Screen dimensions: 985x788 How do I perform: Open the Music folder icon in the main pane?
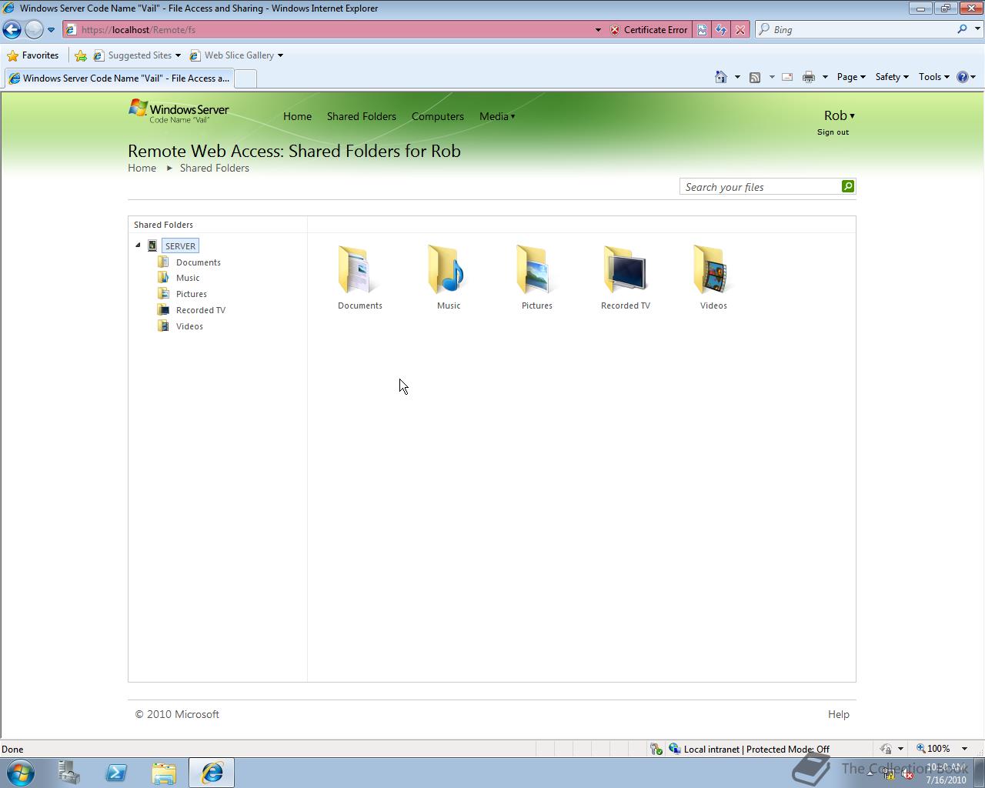pos(448,270)
